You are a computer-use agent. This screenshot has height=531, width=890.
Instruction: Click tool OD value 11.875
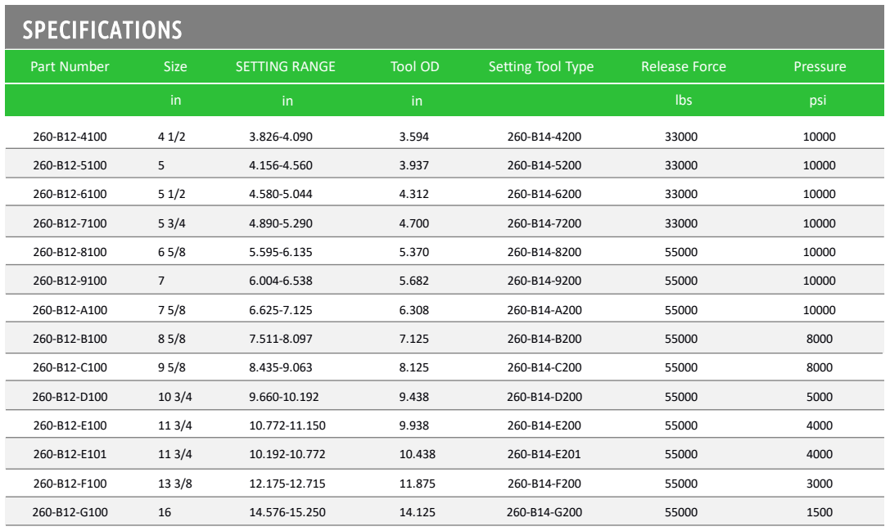click(x=418, y=484)
